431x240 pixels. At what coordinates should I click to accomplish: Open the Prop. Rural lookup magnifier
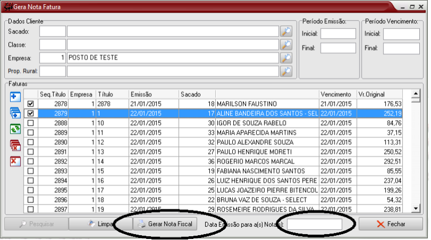pyautogui.click(x=286, y=71)
